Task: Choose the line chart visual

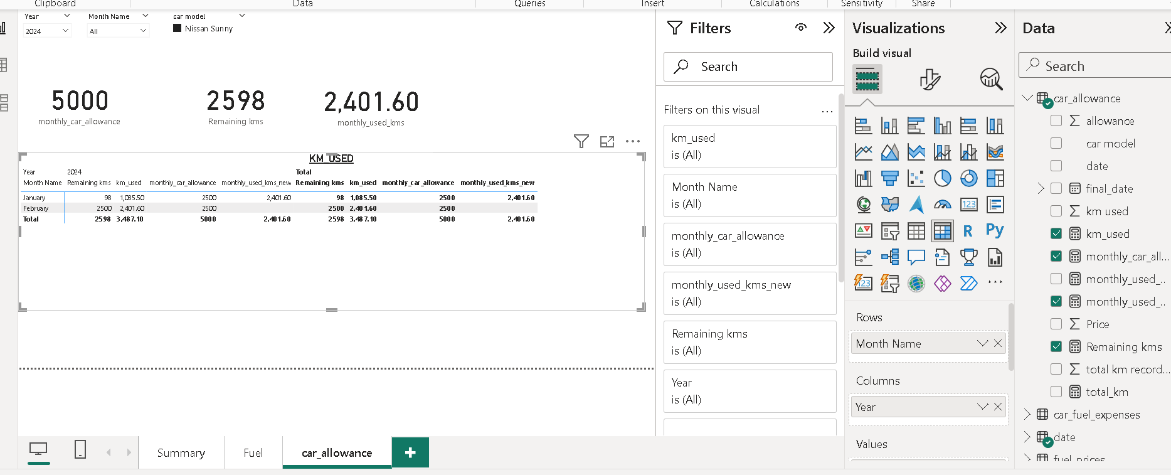Action: (x=863, y=152)
